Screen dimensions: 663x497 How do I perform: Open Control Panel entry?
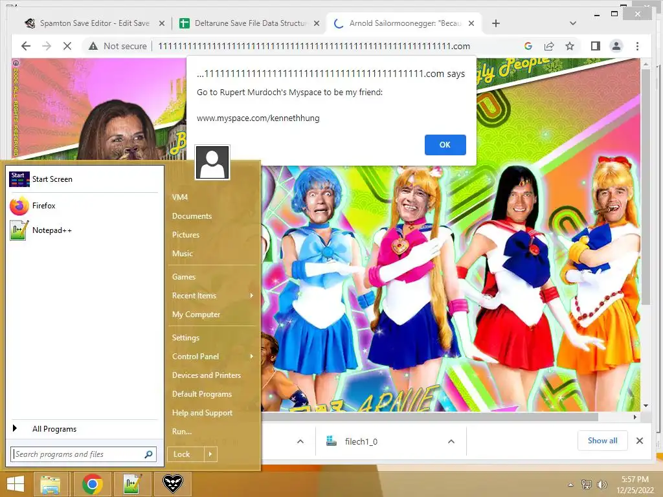(x=196, y=357)
